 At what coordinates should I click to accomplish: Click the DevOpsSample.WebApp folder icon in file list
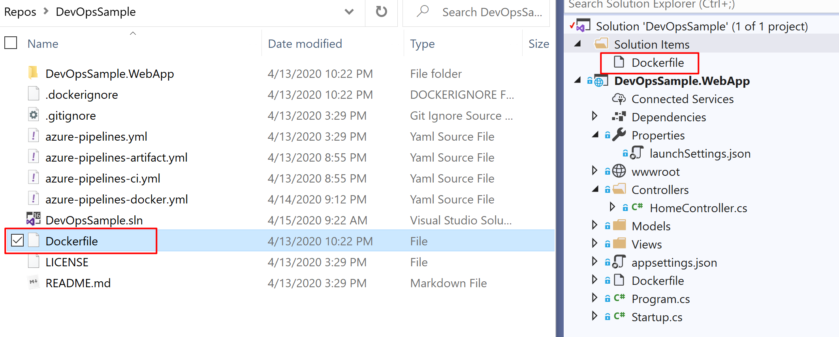(x=33, y=73)
